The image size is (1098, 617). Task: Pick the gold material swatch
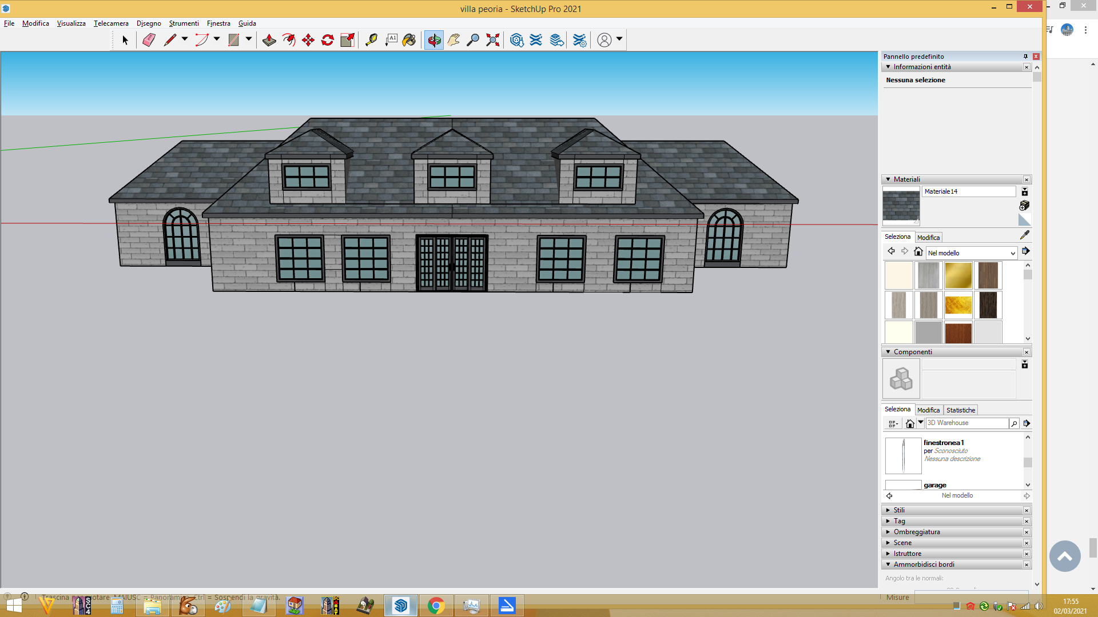click(x=958, y=275)
